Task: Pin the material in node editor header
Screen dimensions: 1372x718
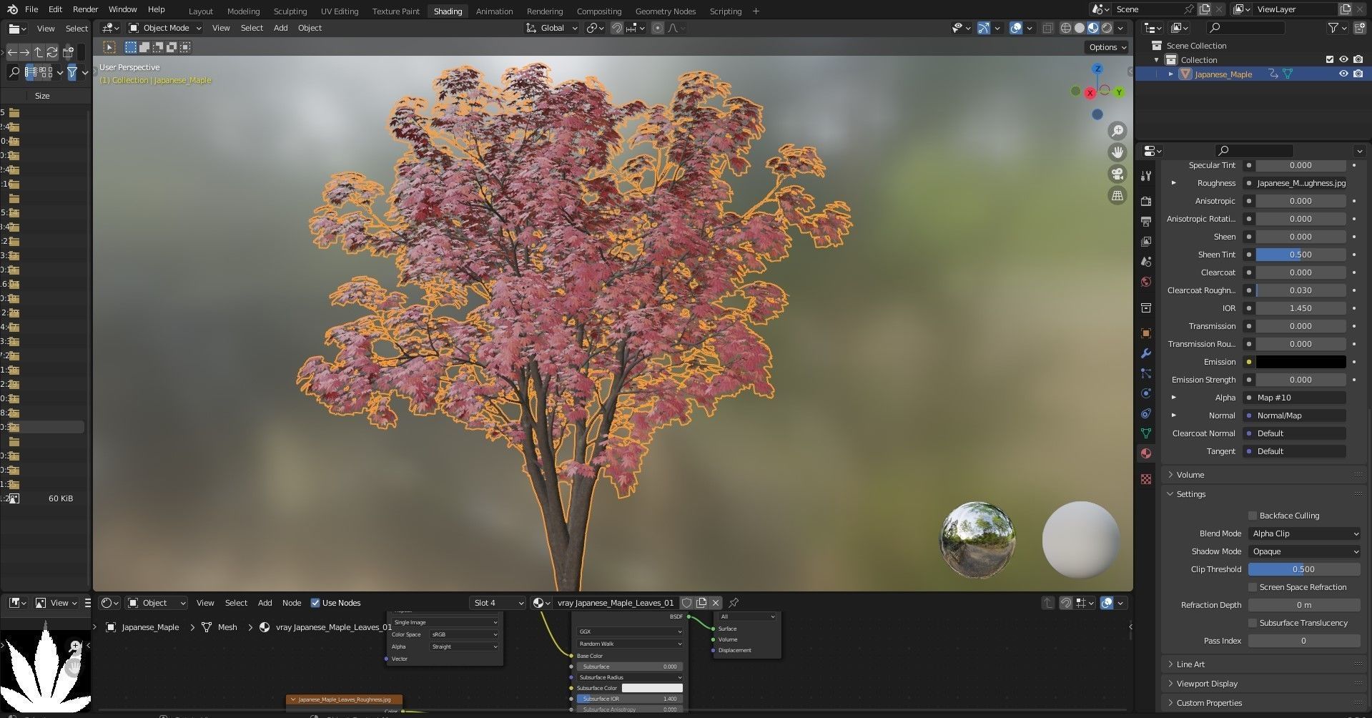Action: click(734, 603)
